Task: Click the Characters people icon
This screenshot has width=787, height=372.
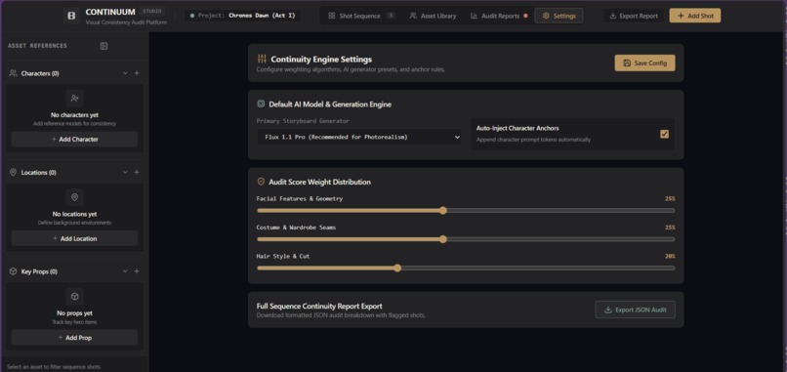Action: click(13, 73)
